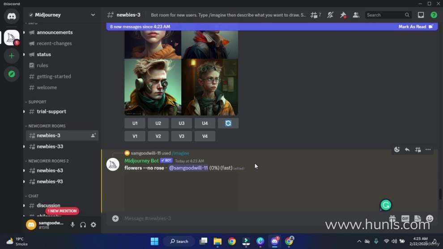The width and height of the screenshot is (443, 249).
Task: Mute the microphone in user panel
Action: point(72,225)
